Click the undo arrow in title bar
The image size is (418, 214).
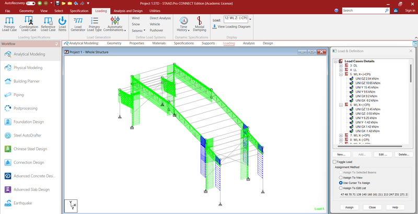(76, 4)
